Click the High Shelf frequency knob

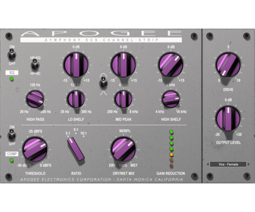[171, 99]
